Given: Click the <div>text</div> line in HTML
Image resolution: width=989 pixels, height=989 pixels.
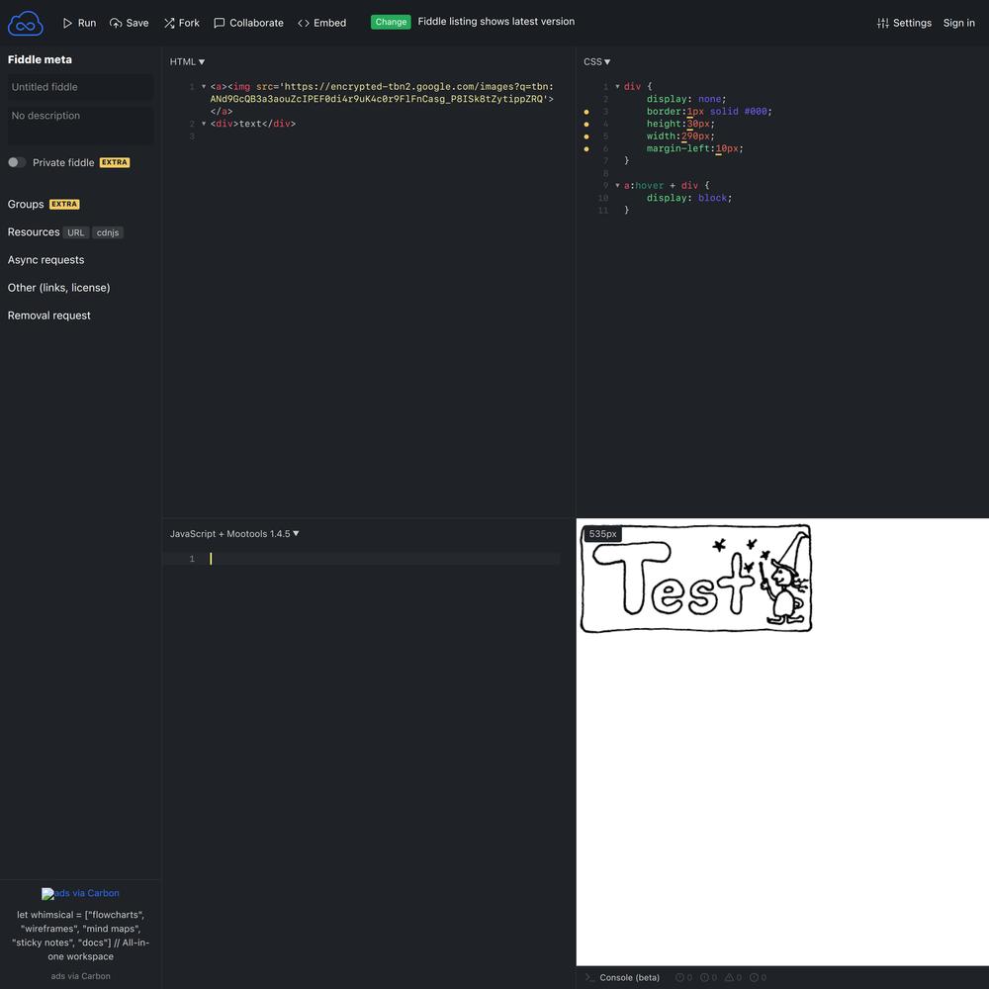Looking at the screenshot, I should (253, 124).
